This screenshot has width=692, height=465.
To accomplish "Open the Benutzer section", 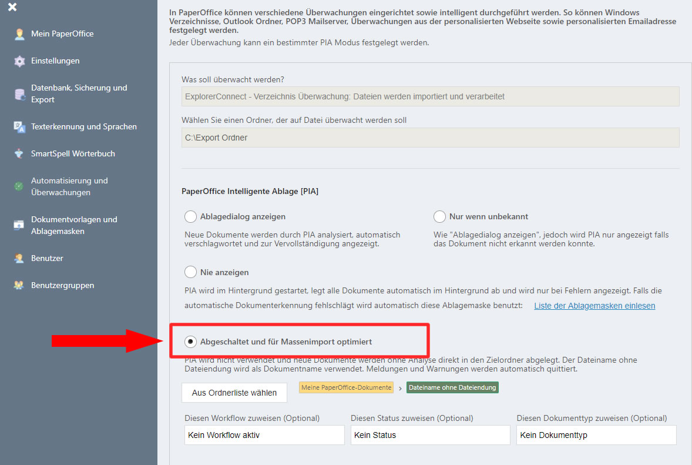I will click(47, 258).
